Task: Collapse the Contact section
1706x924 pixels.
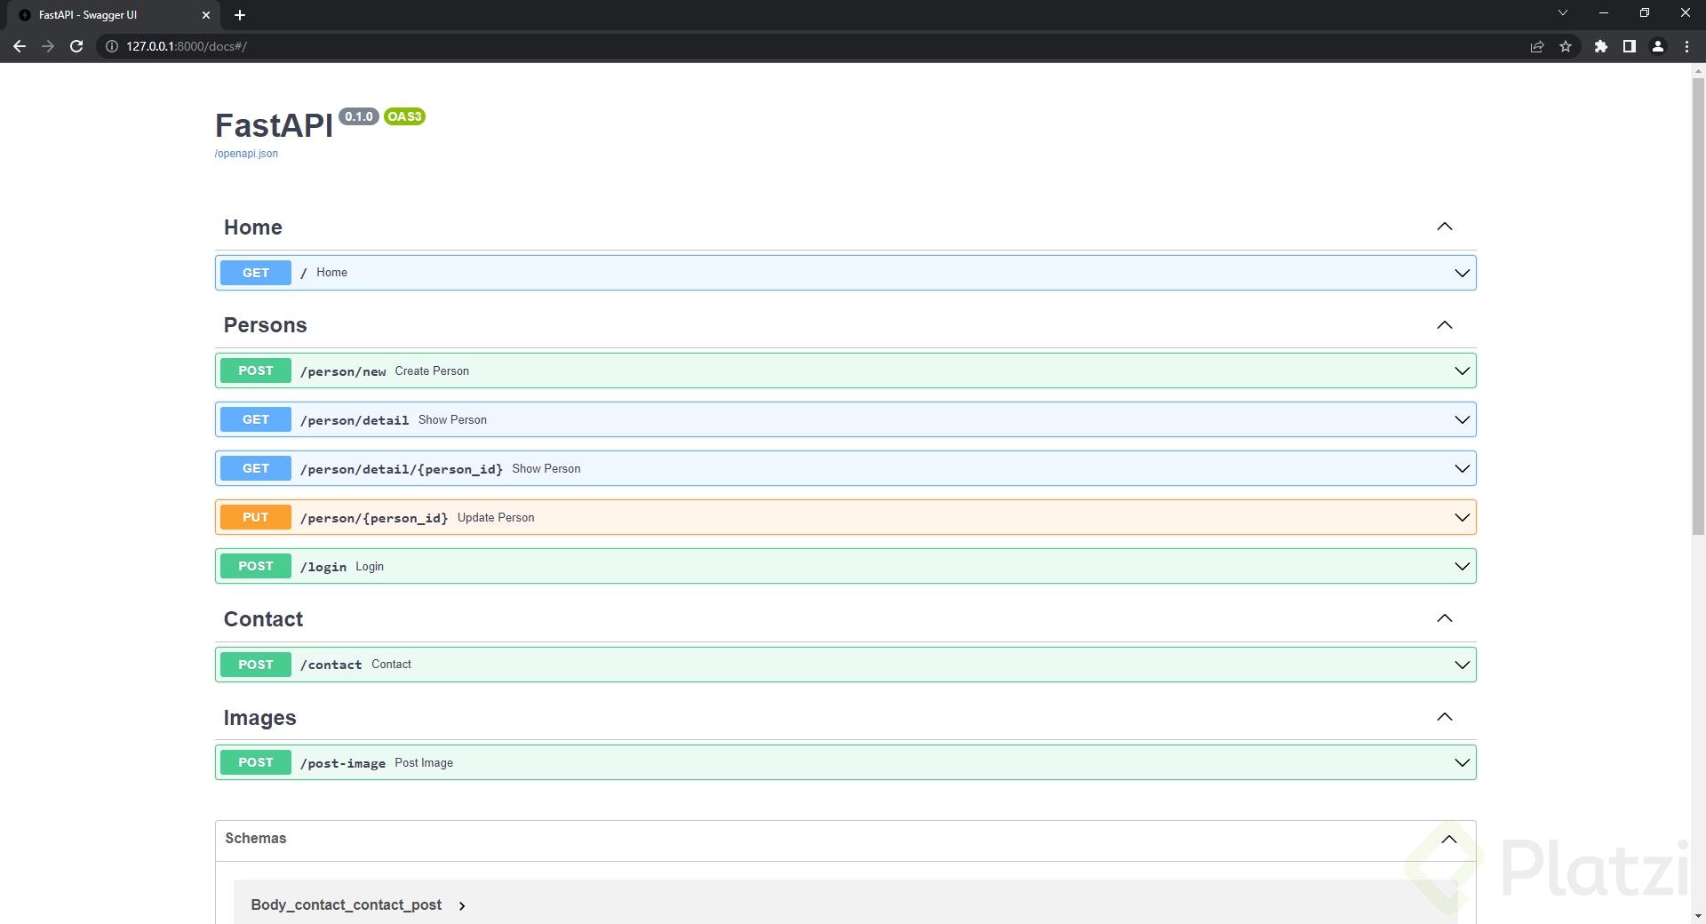Action: (1445, 618)
